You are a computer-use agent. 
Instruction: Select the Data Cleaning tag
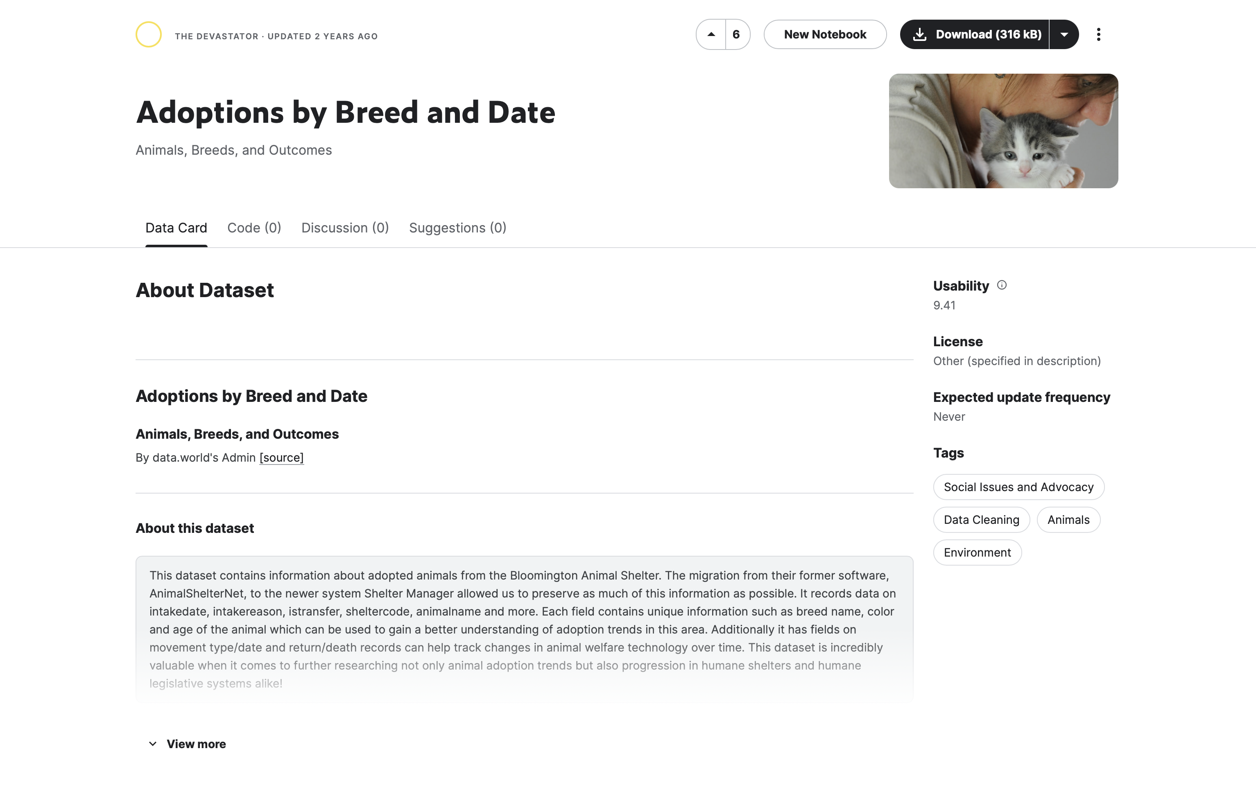[x=981, y=520]
